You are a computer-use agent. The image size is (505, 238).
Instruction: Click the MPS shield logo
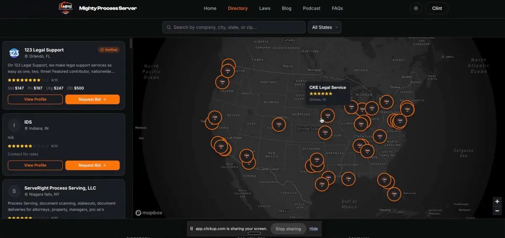pos(65,8)
